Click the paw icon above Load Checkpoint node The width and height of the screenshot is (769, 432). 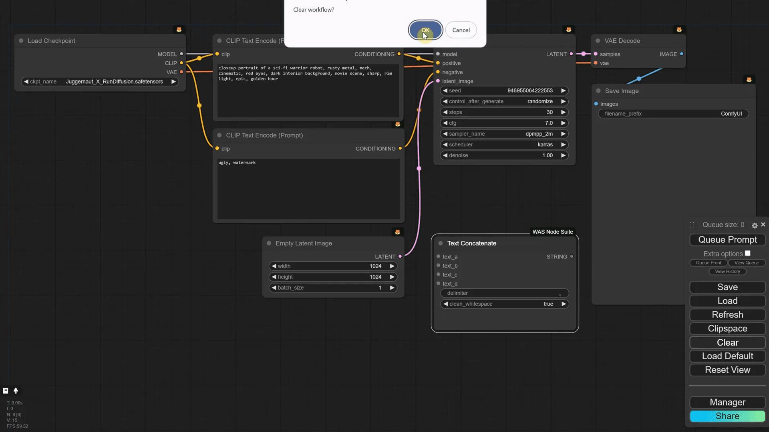[179, 29]
